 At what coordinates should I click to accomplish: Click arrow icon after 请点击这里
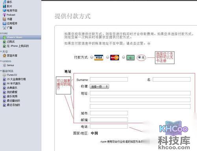pyautogui.click(x=149, y=44)
